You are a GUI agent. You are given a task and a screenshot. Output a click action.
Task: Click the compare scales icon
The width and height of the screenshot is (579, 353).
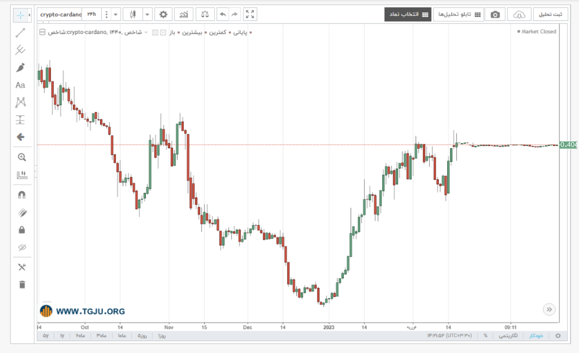click(x=205, y=14)
